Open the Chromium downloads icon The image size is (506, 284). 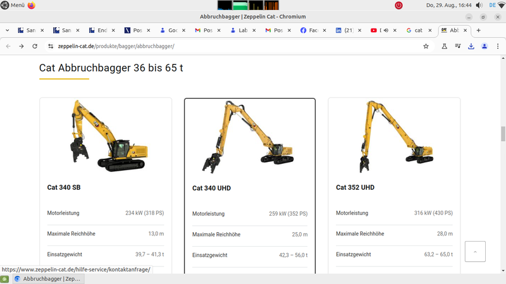tap(471, 46)
